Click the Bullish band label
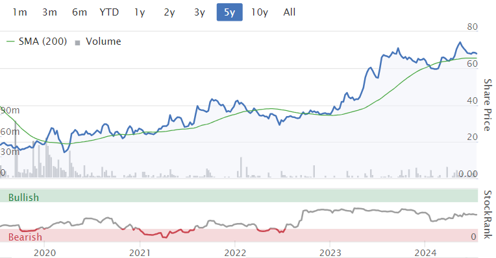Screen dimensions: 496x258 (24, 197)
